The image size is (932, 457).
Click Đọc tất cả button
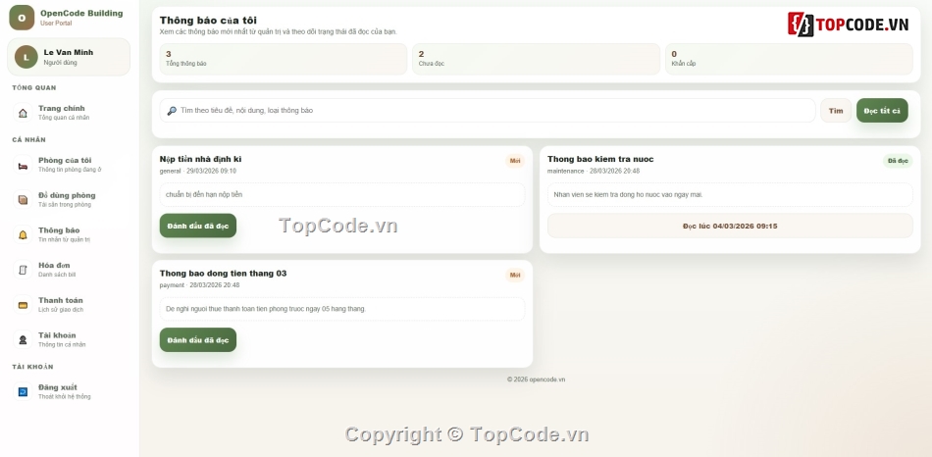[882, 111]
